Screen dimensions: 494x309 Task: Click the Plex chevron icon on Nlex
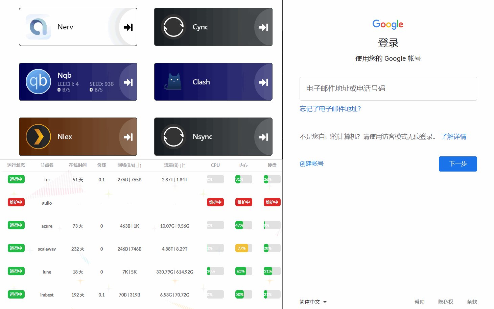[38, 137]
